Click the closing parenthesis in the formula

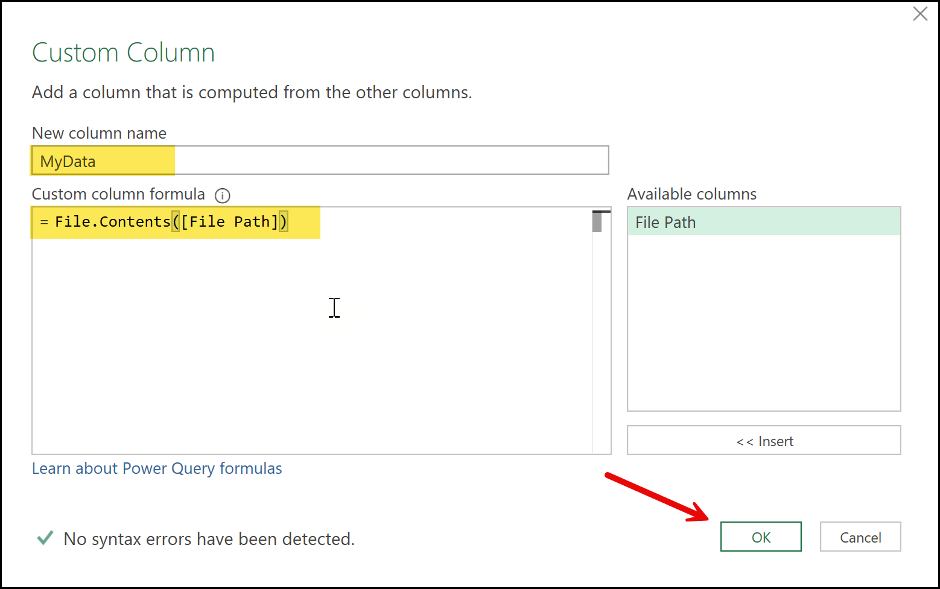pos(284,222)
